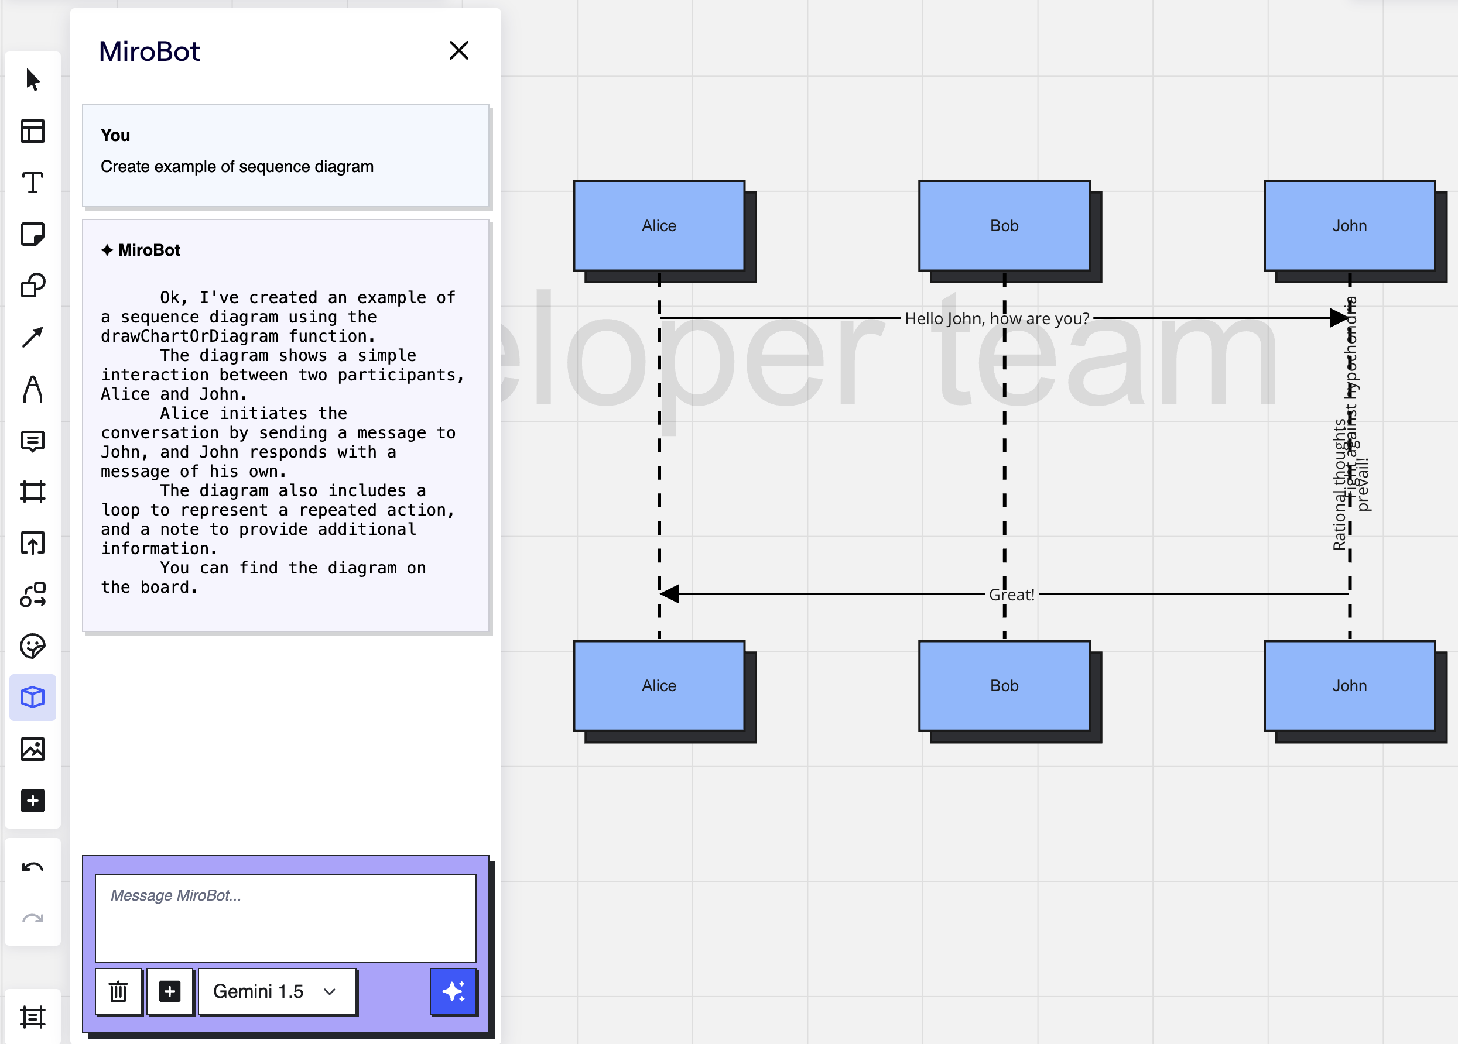This screenshot has height=1044, width=1458.
Task: Open the Gemini 1.5 model dropdown
Action: (x=276, y=991)
